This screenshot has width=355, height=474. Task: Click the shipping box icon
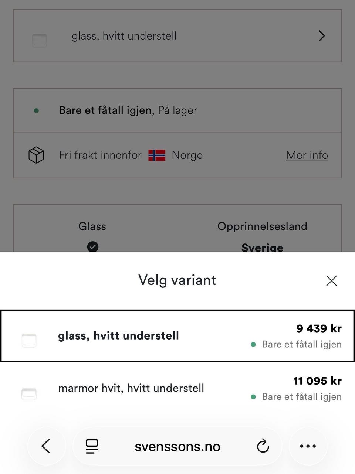coord(36,155)
